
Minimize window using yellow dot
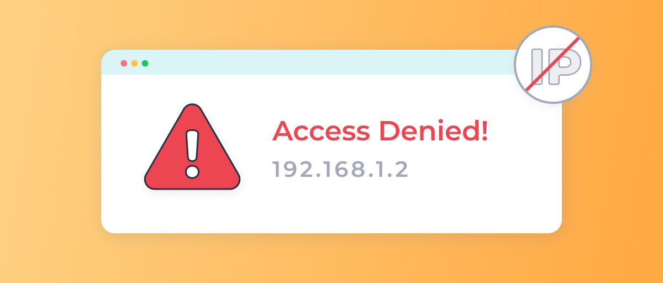click(134, 63)
